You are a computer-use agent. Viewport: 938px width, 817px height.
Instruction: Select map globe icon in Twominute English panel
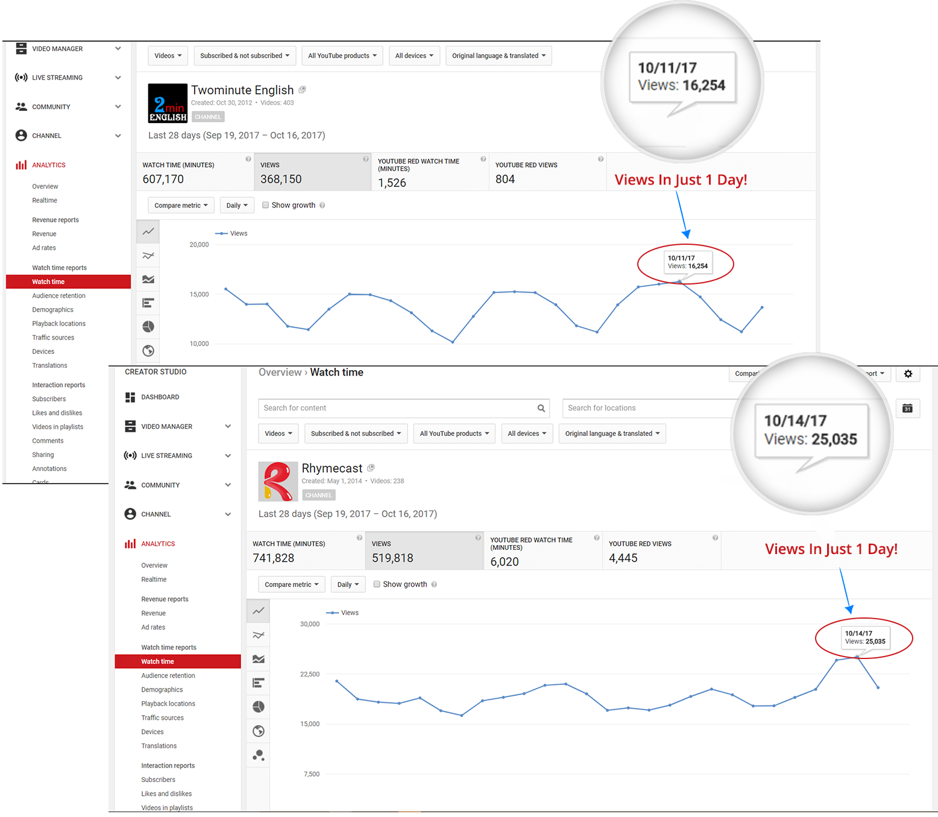click(x=148, y=351)
